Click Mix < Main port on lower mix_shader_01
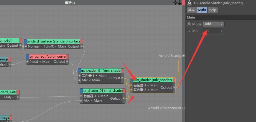 (x=81, y=101)
